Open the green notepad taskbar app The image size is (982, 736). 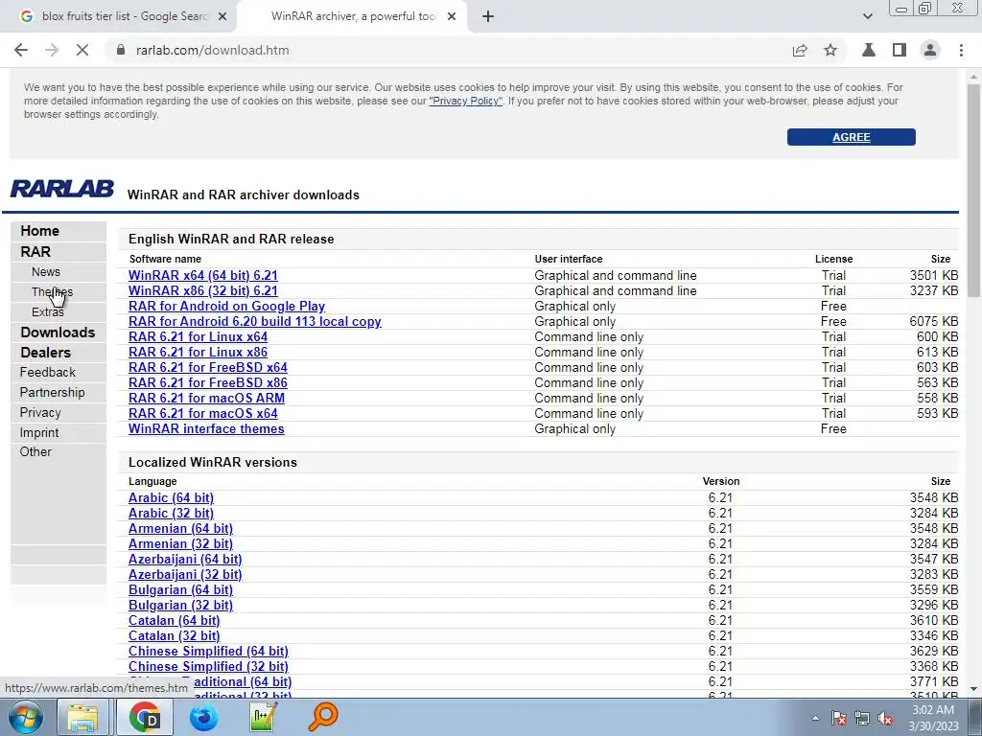[x=263, y=717]
